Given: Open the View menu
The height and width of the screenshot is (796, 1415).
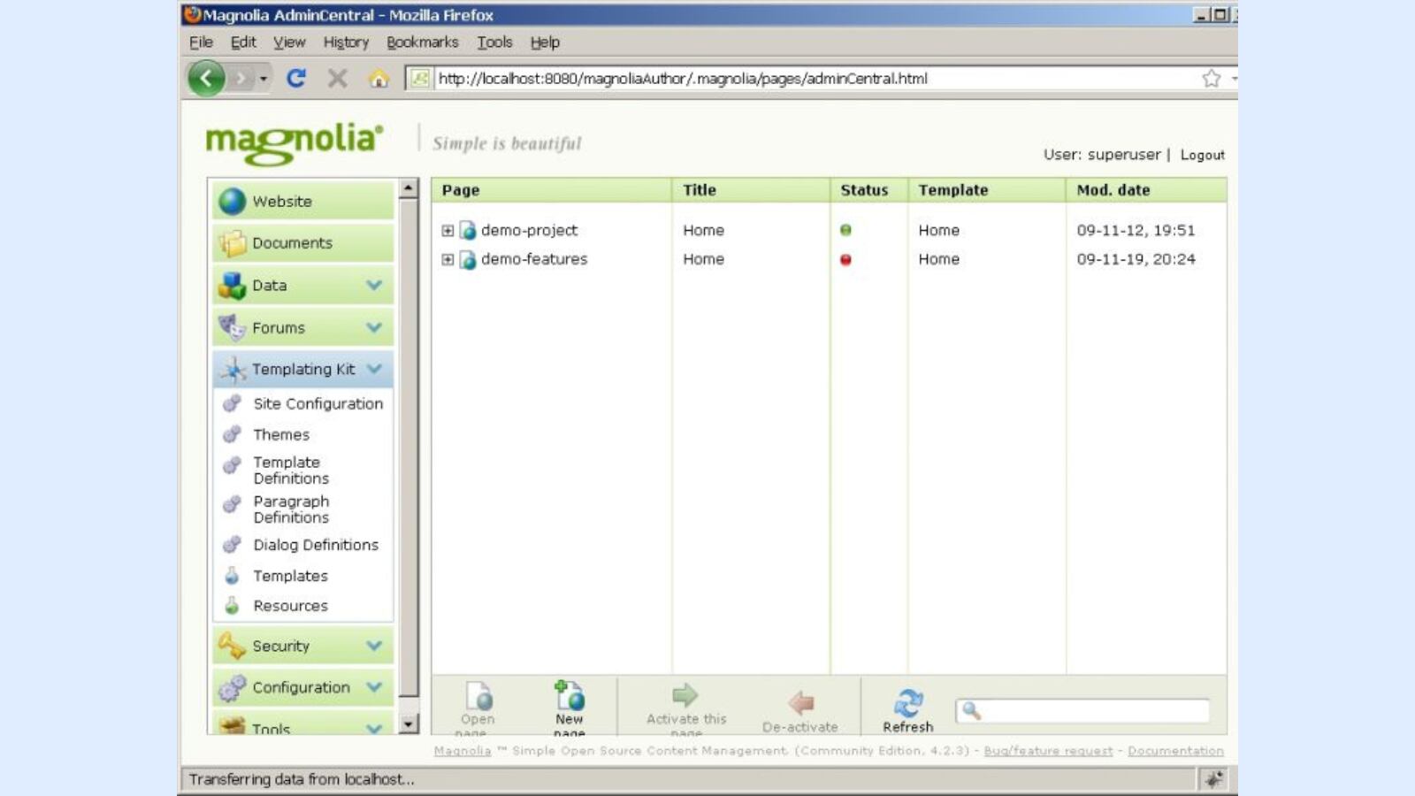Looking at the screenshot, I should tap(289, 42).
